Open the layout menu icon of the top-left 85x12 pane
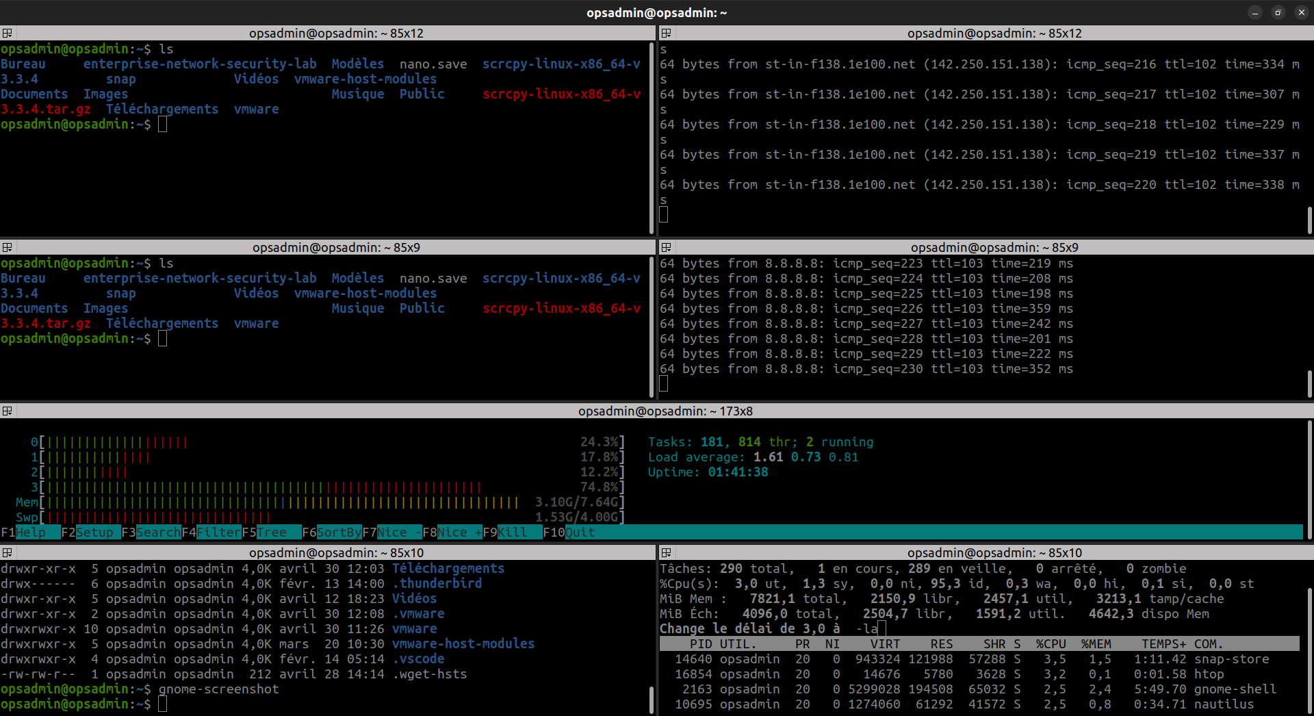 (8, 33)
